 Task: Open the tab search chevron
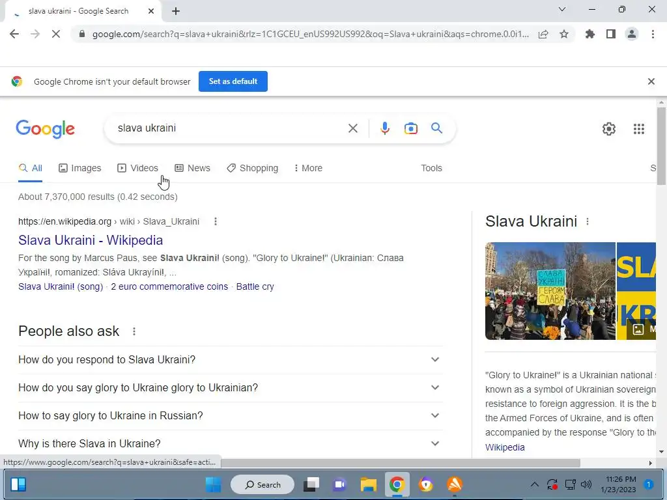click(562, 9)
